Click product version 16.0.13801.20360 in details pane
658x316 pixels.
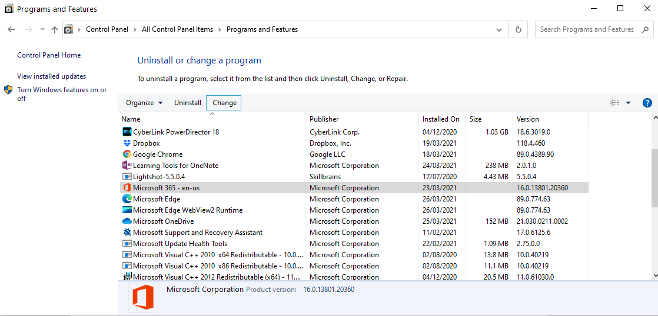[328, 289]
